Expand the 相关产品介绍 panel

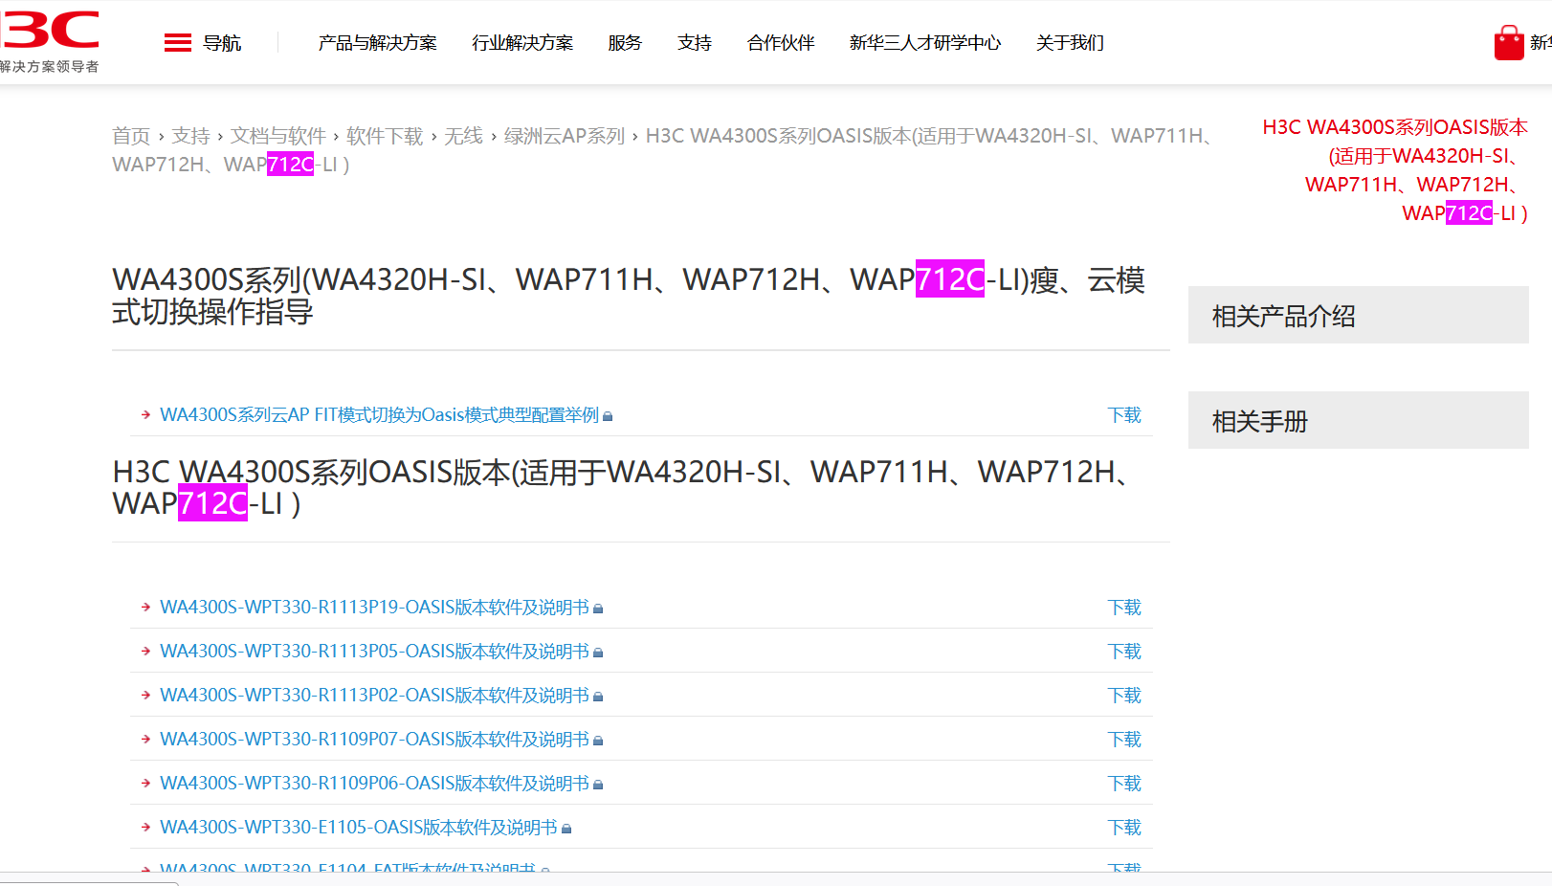point(1359,315)
